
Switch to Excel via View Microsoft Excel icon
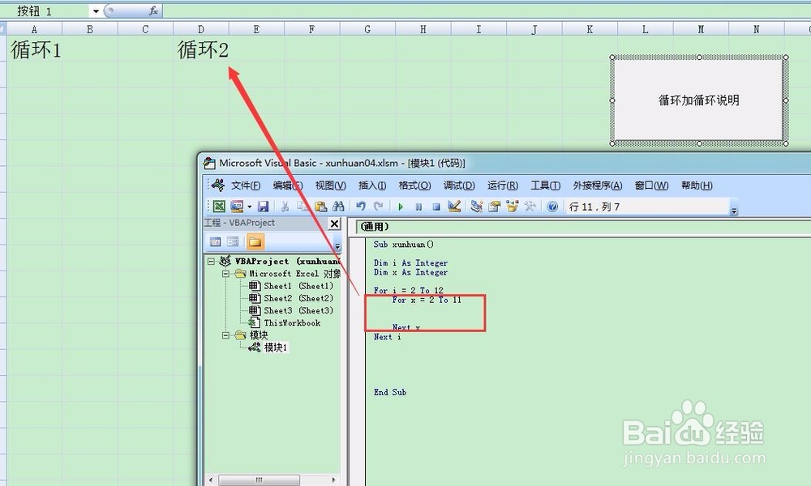pyautogui.click(x=220, y=205)
